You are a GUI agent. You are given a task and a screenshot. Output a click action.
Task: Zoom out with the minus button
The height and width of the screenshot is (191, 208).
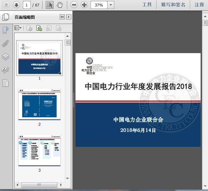[74, 5]
